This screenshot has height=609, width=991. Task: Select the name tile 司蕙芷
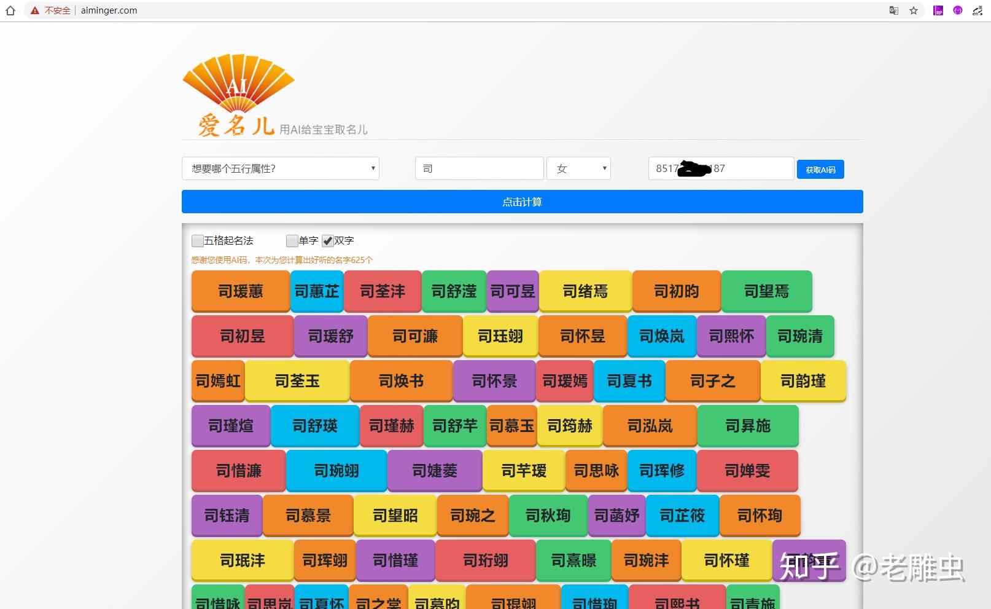tap(317, 291)
